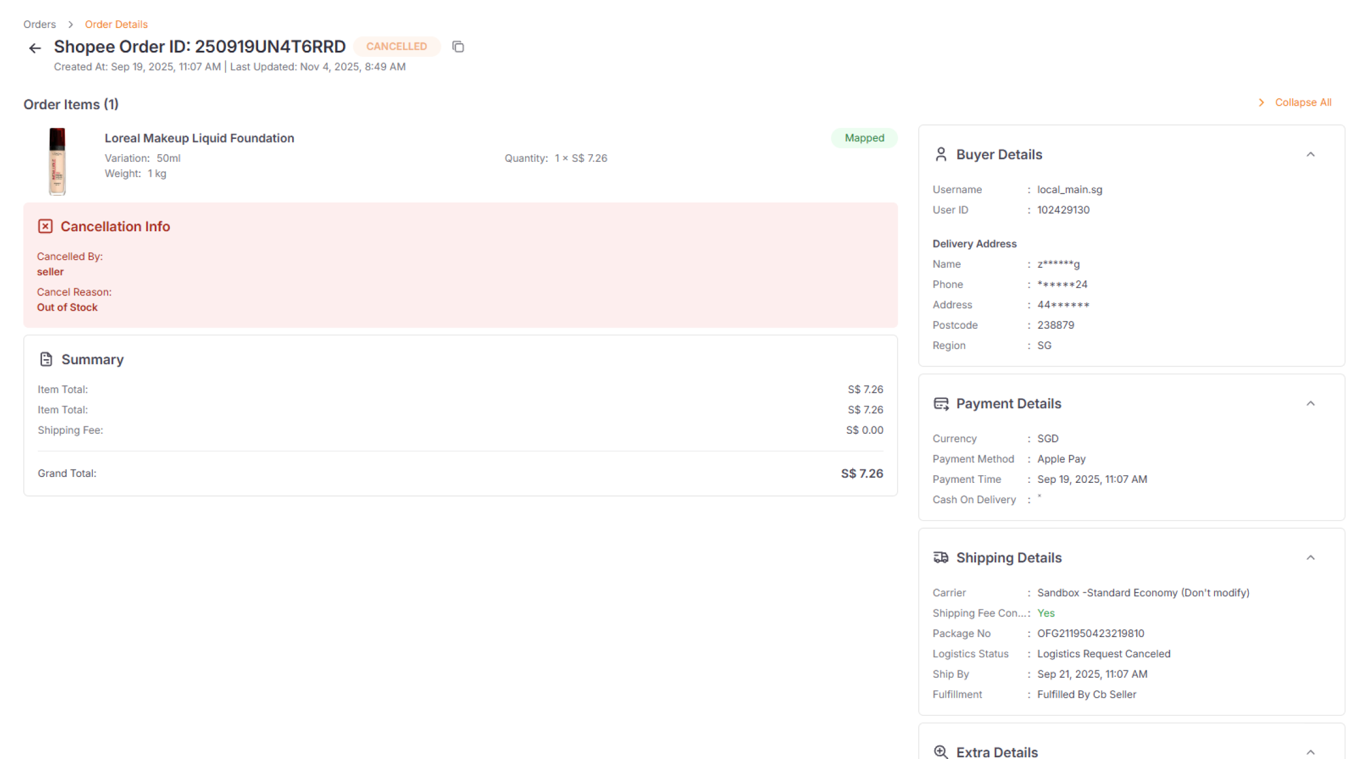The image size is (1368, 759).
Task: Copy the order ID using the copy icon
Action: pos(457,46)
